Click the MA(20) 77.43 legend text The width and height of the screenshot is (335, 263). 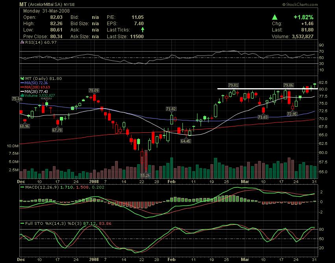(x=36, y=91)
